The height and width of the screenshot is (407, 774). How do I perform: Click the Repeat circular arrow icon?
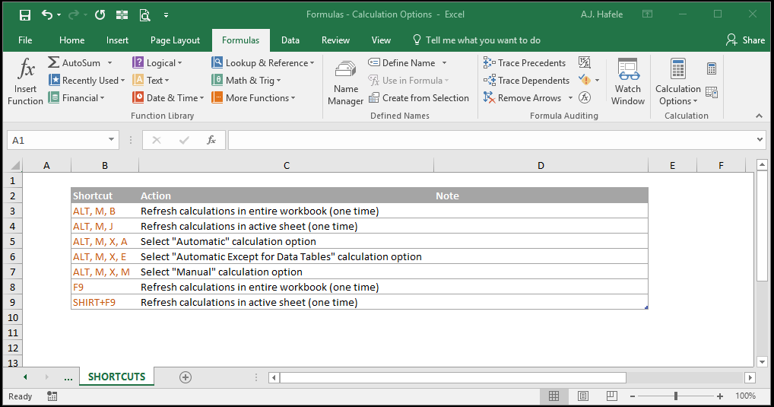(x=100, y=14)
